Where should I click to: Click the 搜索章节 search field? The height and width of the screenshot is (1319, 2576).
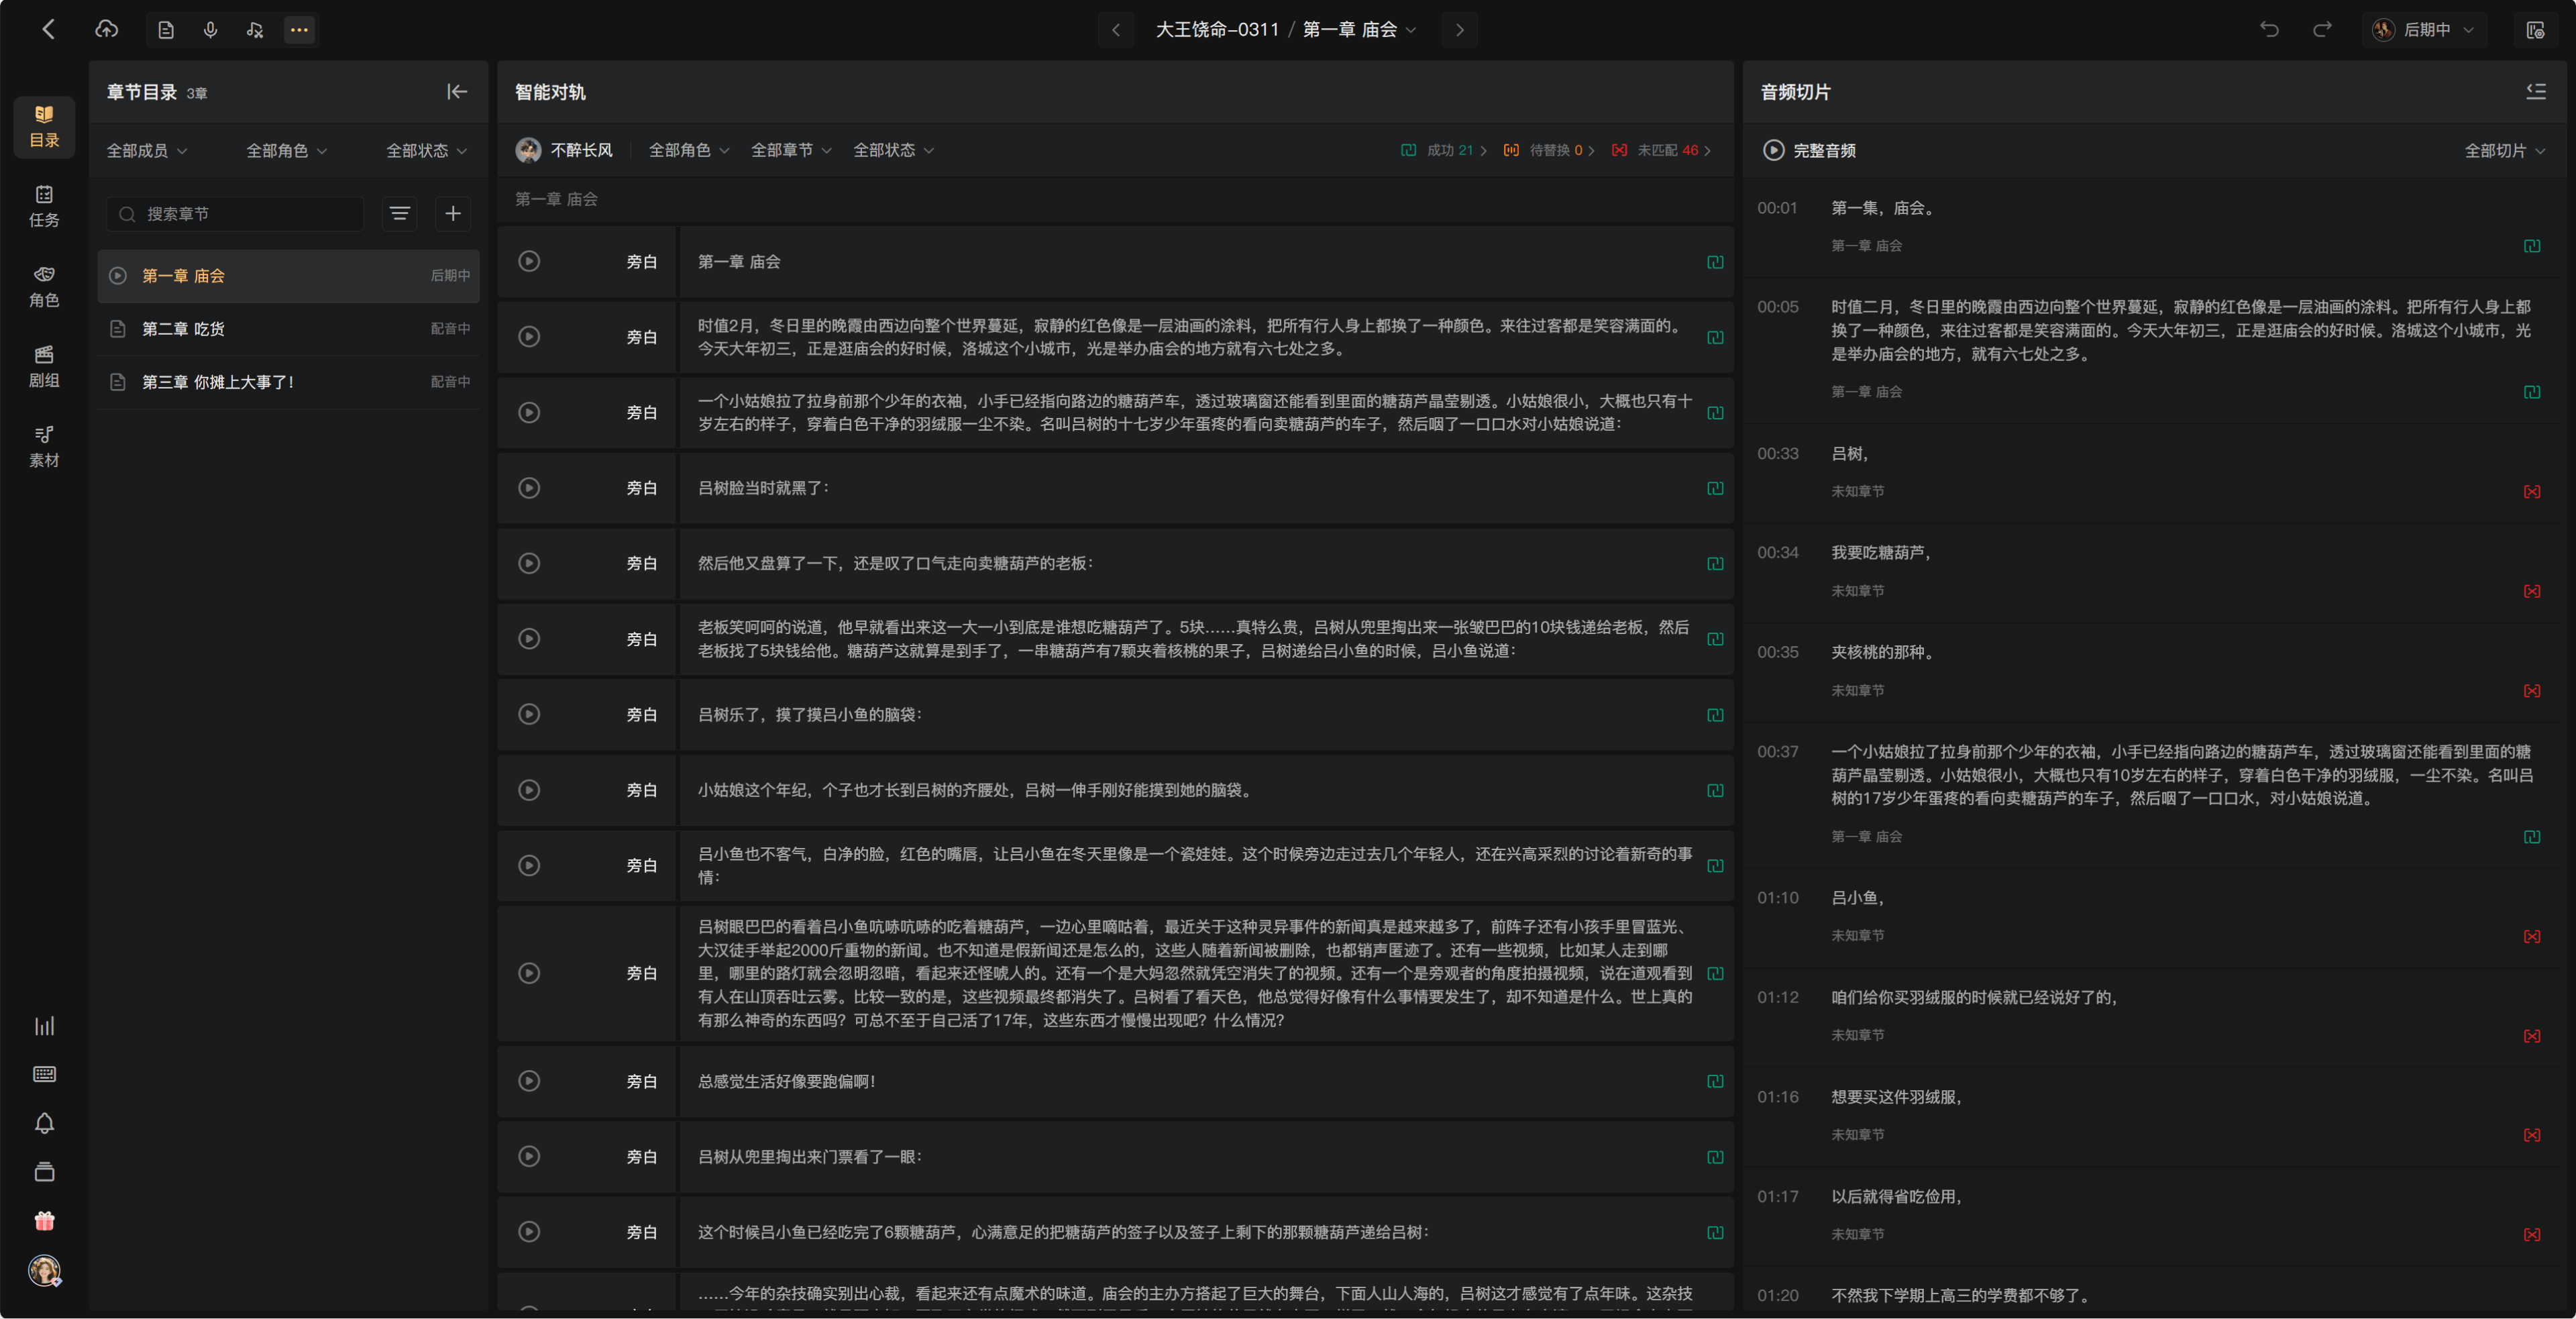point(235,214)
